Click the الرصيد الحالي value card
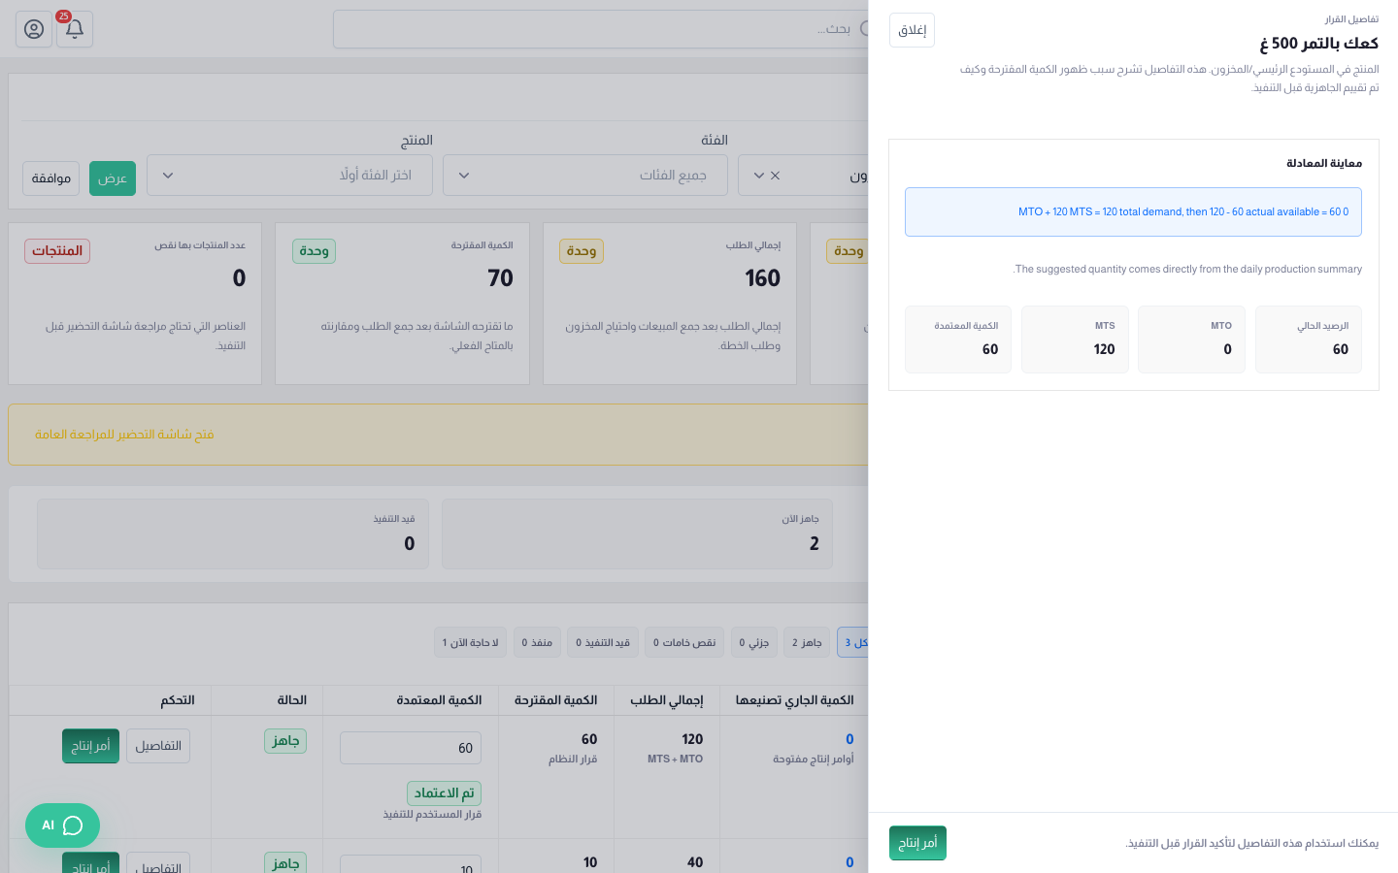Screen dimensions: 1398x873 (x=1308, y=339)
